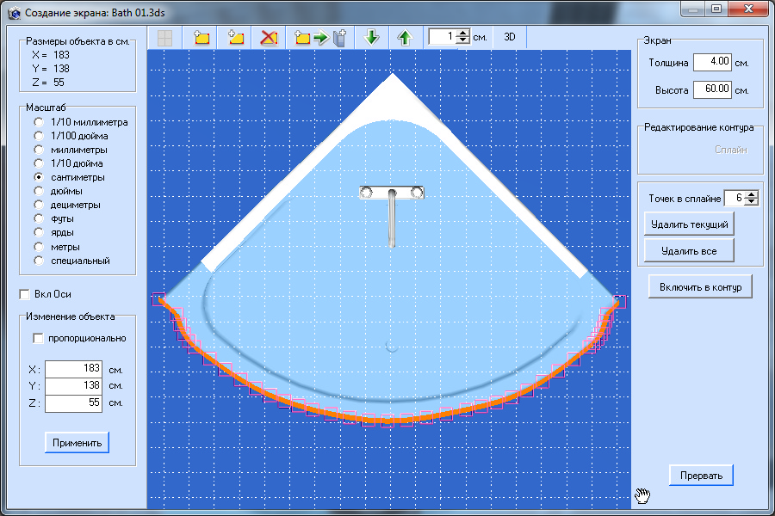775x516 pixels.
Task: Click the 'Включить в контур' button
Action: pos(700,287)
